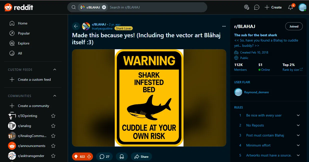Image resolution: width=309 pixels, height=162 pixels.
Task: Click the r/announcements community avatar
Action: [x=12, y=146]
